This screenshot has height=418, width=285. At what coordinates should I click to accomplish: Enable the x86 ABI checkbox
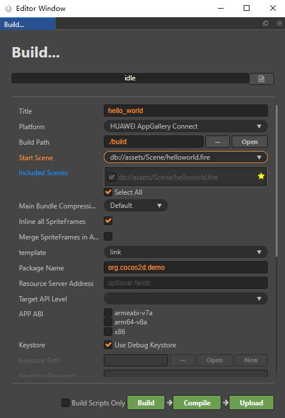(108, 332)
